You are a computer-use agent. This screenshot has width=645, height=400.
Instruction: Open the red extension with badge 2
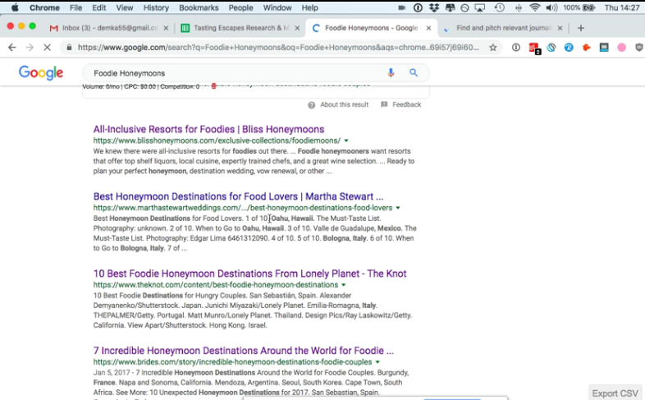(534, 48)
